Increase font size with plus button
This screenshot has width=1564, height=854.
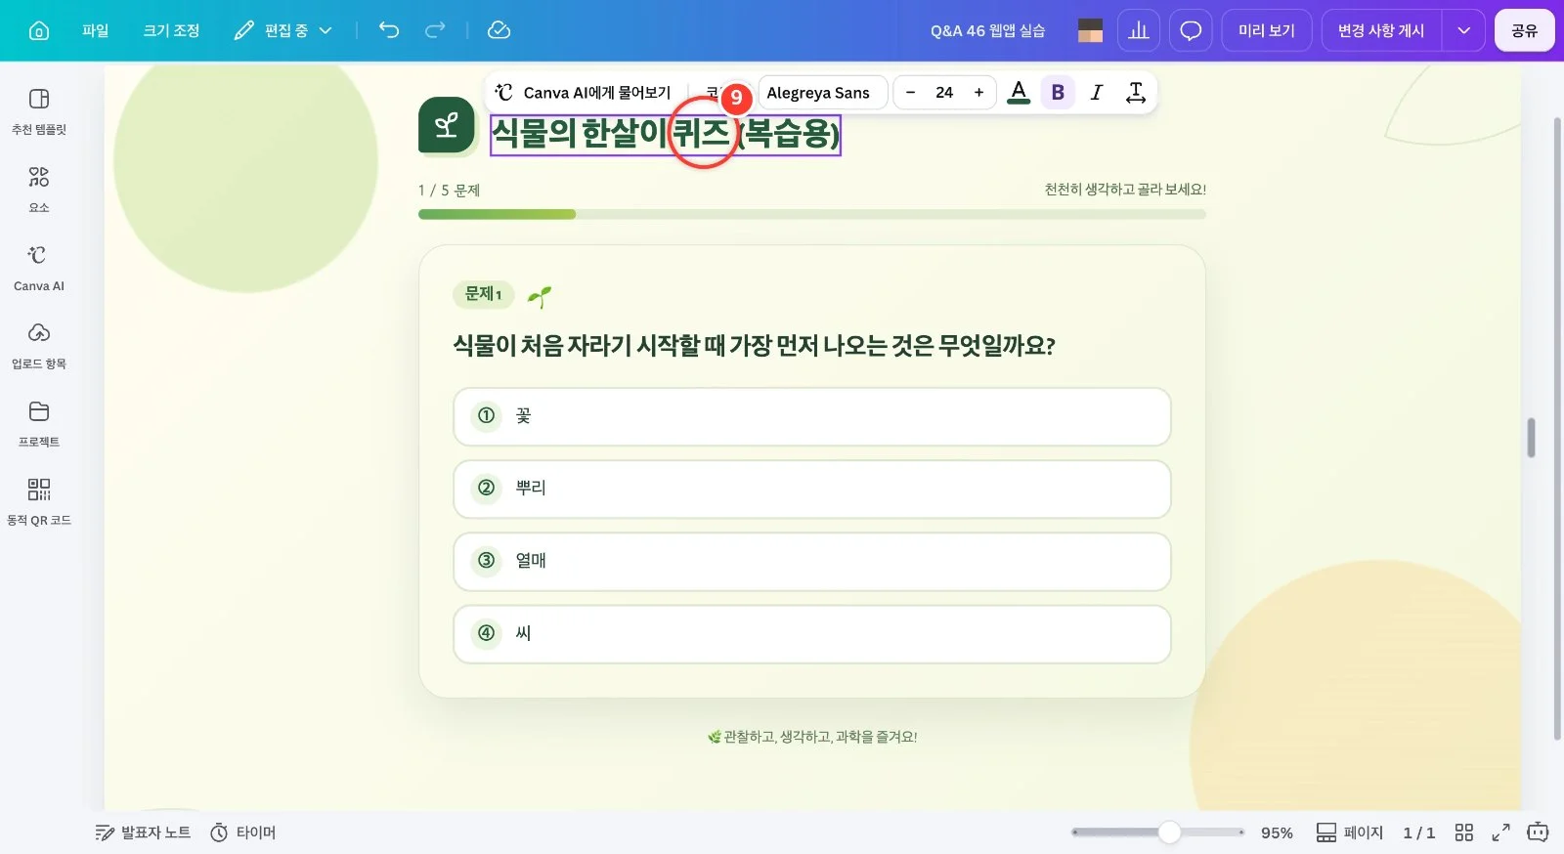[x=978, y=93]
